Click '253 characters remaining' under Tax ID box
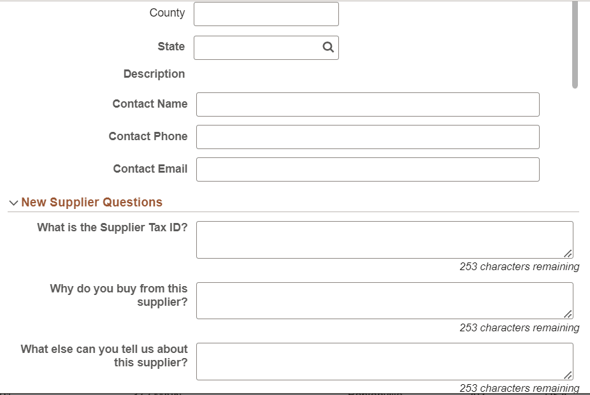This screenshot has width=590, height=395. tap(519, 266)
